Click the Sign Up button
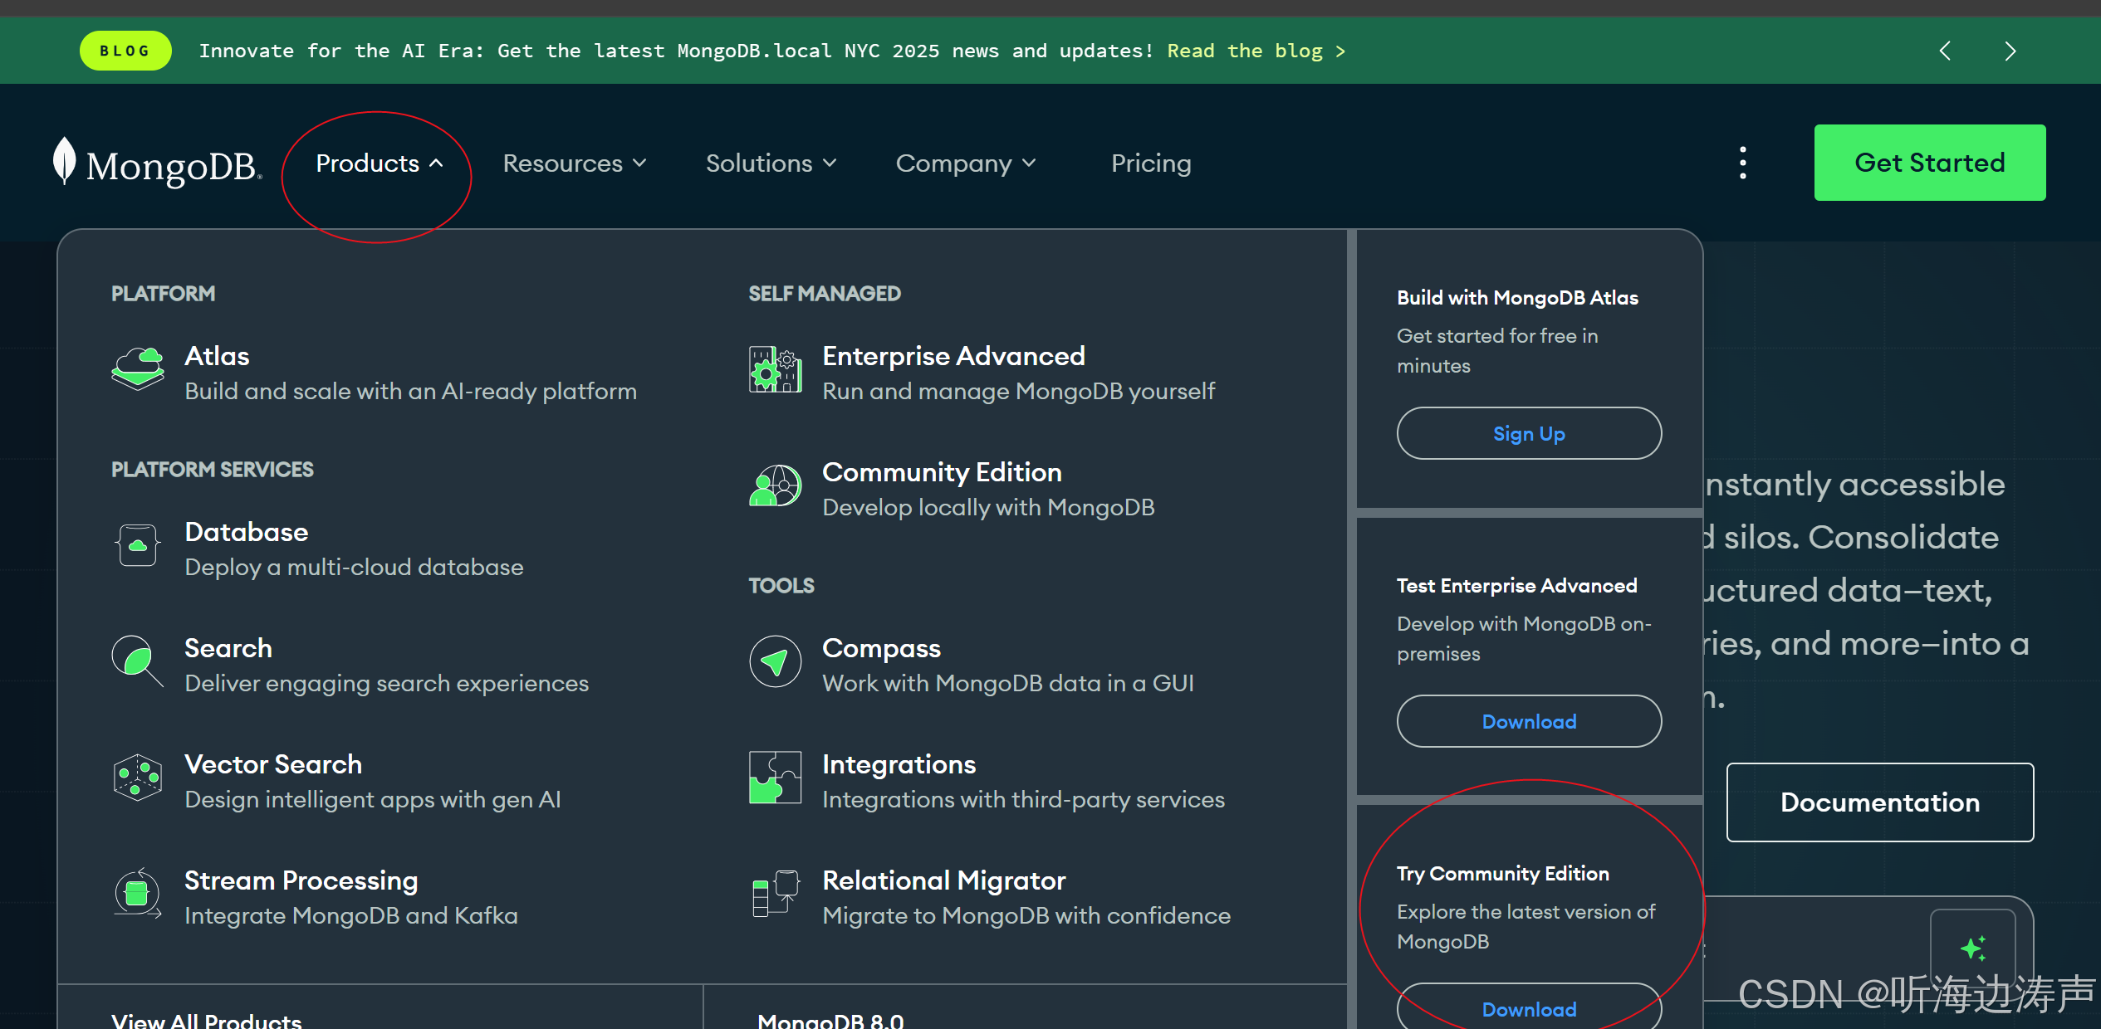The width and height of the screenshot is (2101, 1029). click(1528, 433)
